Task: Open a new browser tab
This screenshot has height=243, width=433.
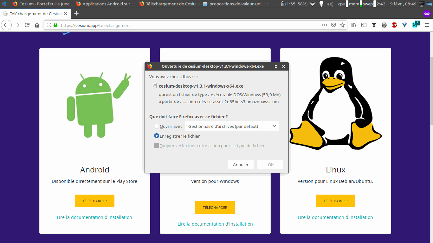Action: point(76,13)
